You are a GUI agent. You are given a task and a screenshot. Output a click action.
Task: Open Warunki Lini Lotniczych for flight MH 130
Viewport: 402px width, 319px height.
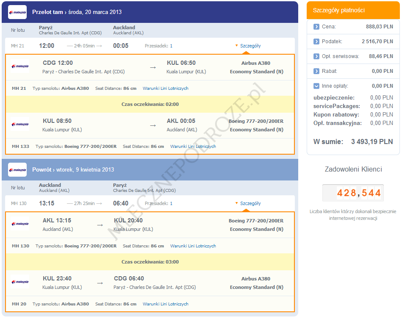coord(193,246)
